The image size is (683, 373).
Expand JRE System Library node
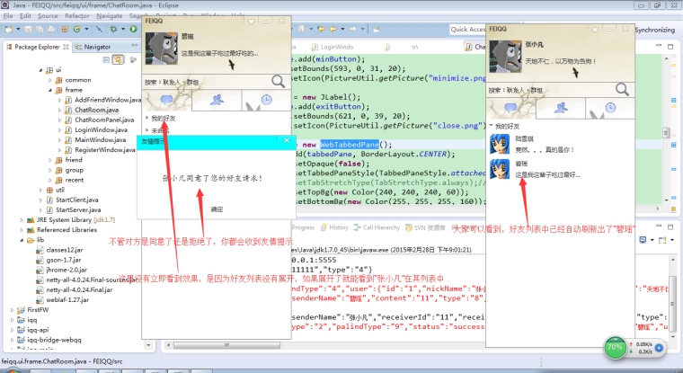click(22, 220)
